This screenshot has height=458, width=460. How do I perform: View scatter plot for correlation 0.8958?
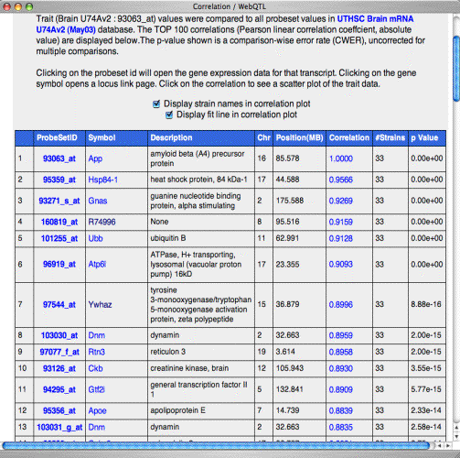(341, 352)
